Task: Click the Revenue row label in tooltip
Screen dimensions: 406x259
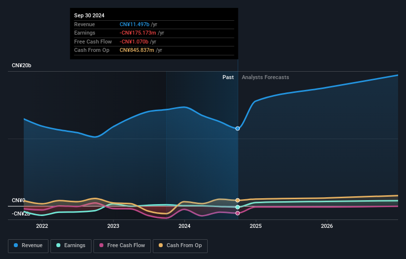Action: coord(85,24)
